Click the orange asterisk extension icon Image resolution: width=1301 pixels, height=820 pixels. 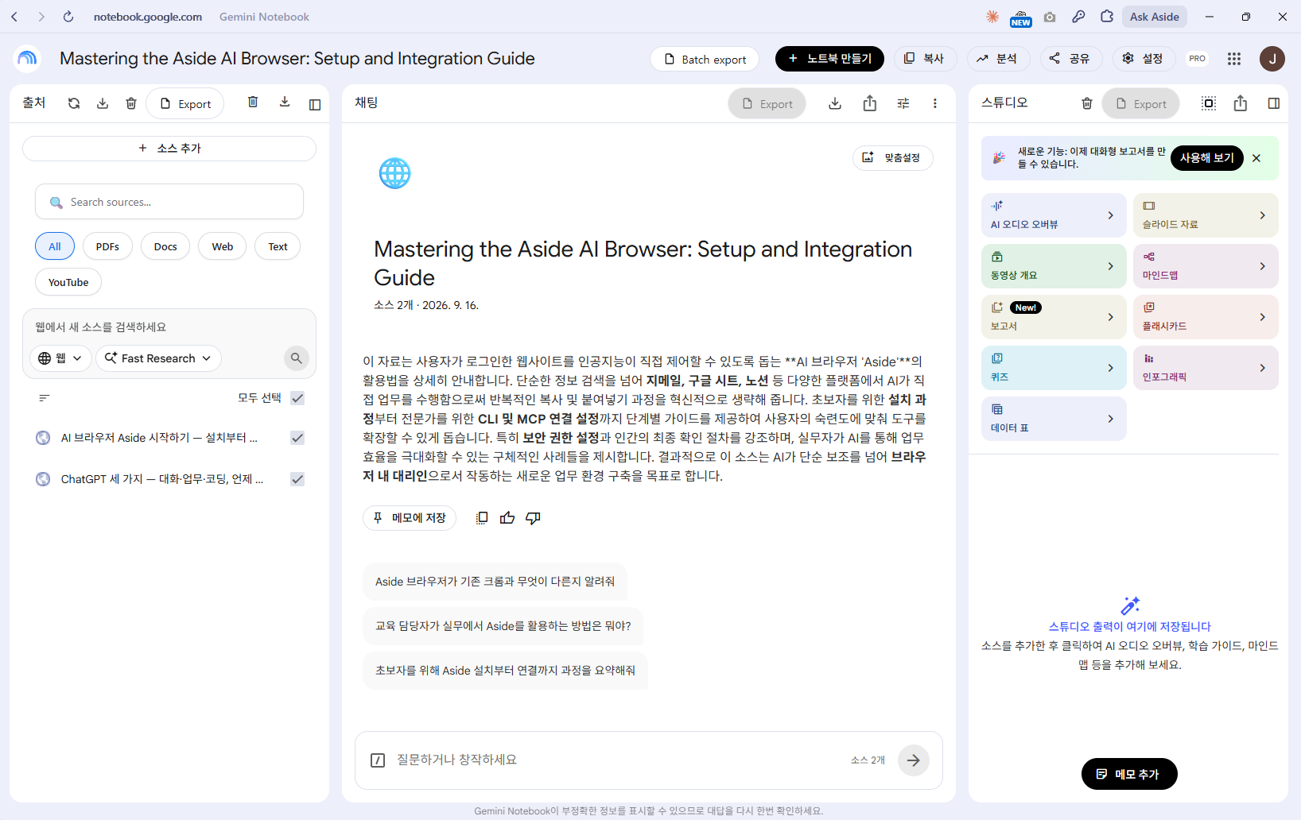992,17
